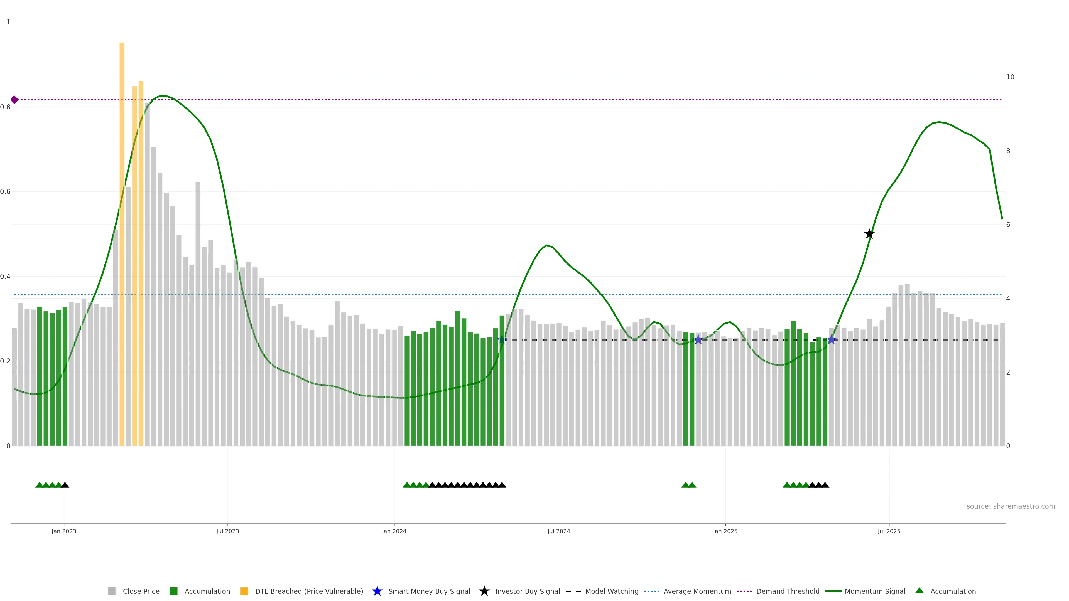Viewport: 1069px width, 601px height.
Task: Click the black Investor Buy Signal star on chart
Action: pyautogui.click(x=869, y=234)
